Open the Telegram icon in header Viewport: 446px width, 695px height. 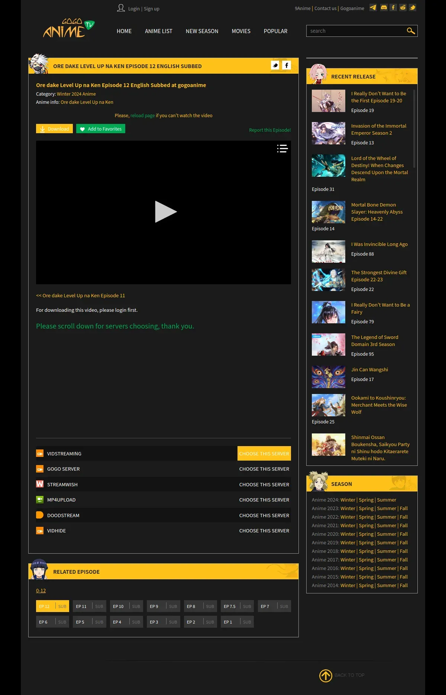373,7
